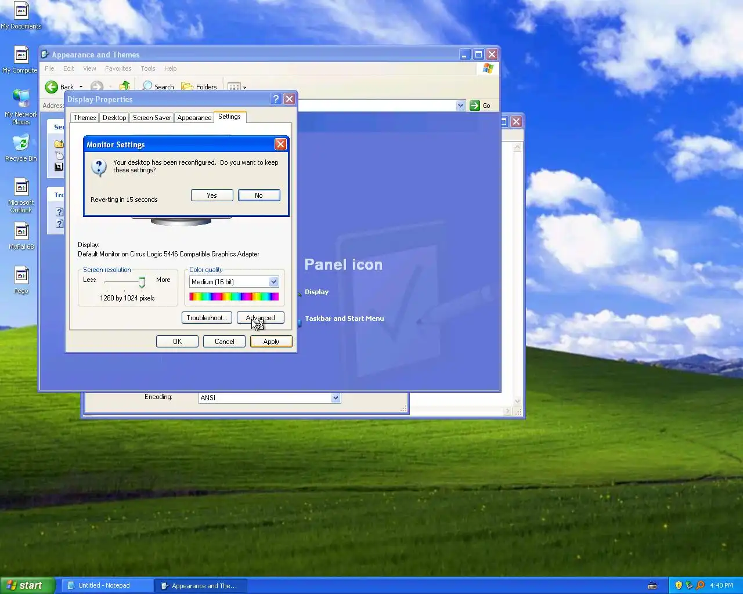Screen dimensions: 743x594
Task: Open the Pego desktop icon
Action: [21, 280]
